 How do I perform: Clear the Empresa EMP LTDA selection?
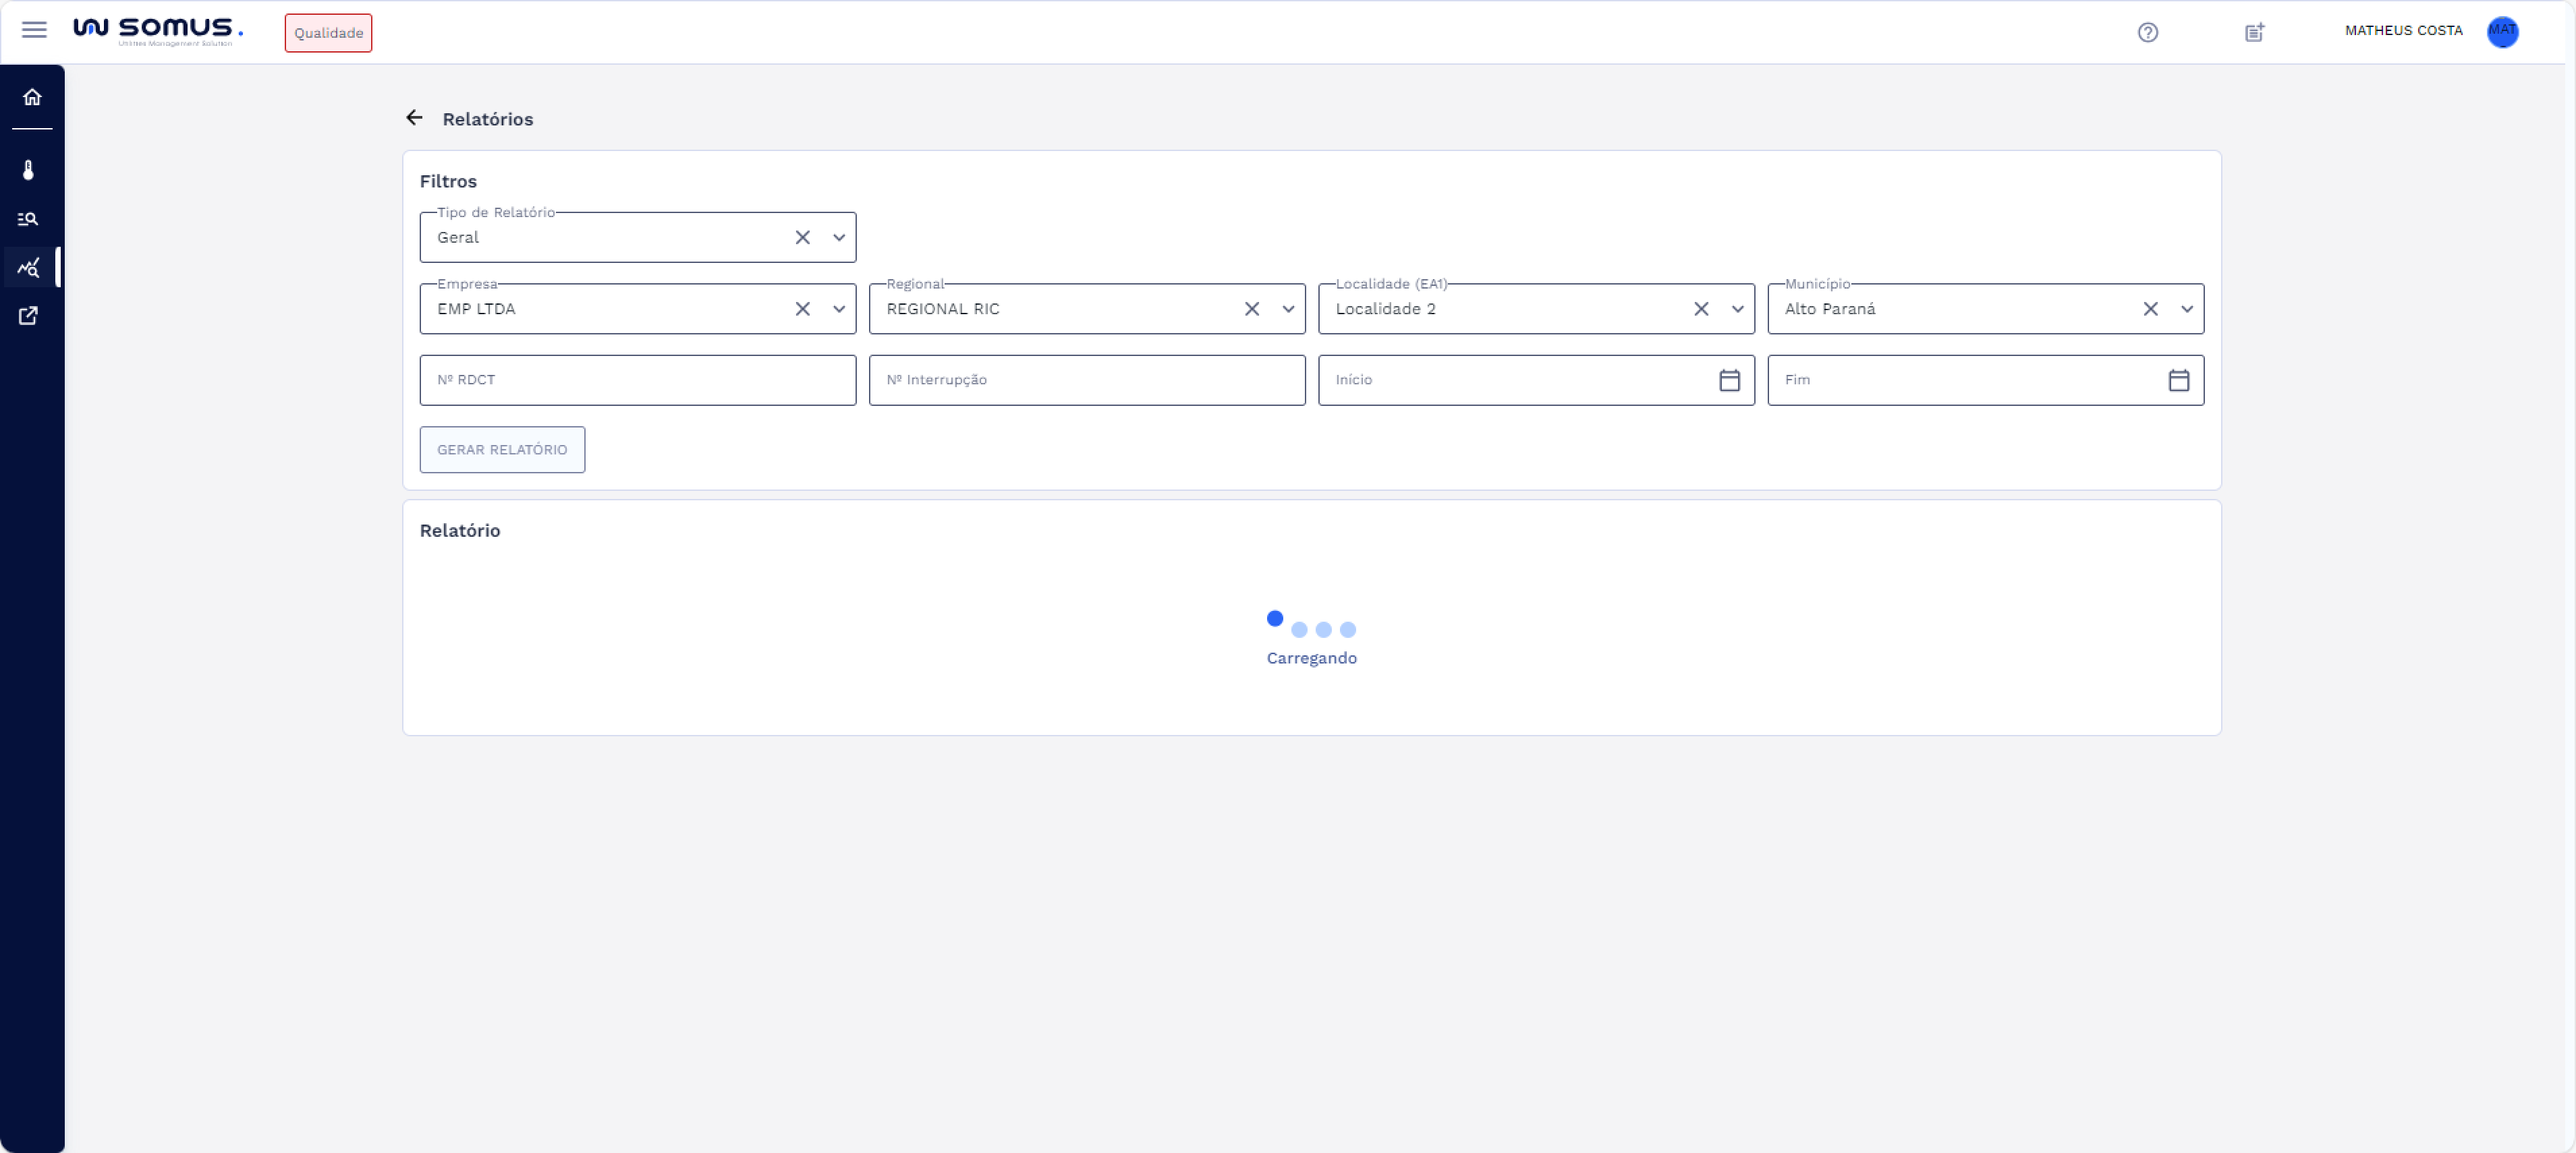point(802,309)
